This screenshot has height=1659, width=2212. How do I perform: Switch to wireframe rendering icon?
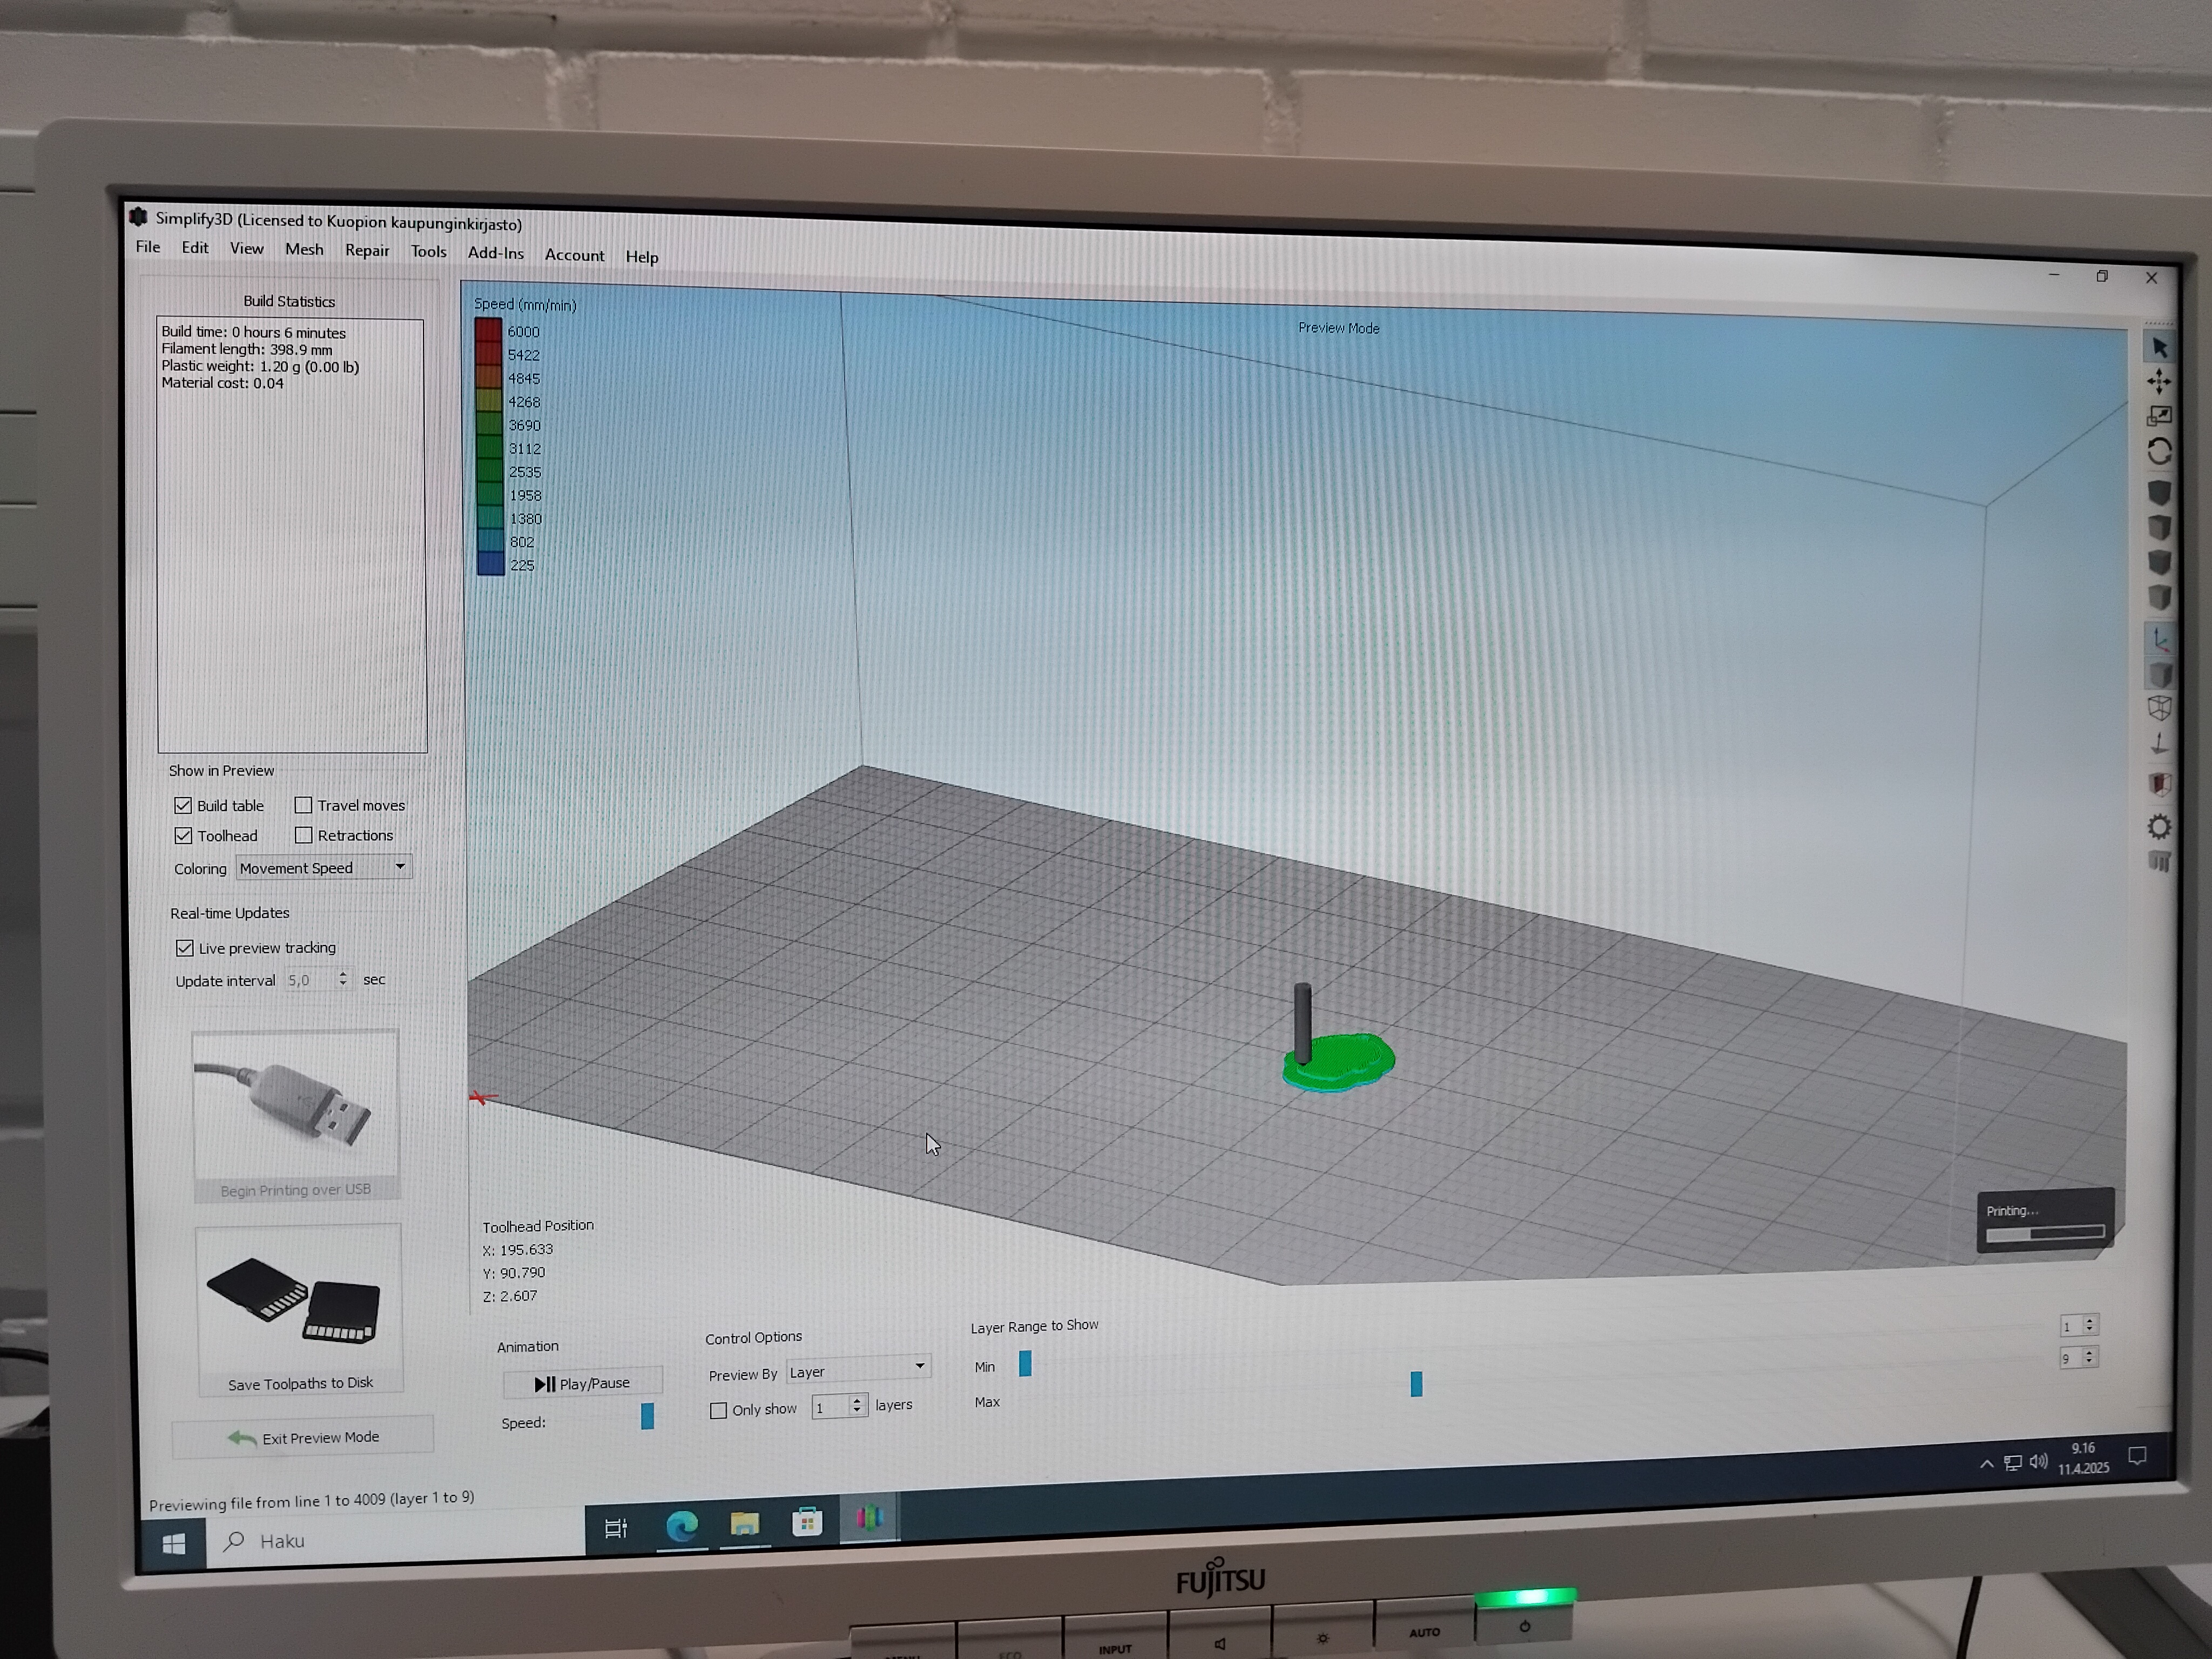2159,709
